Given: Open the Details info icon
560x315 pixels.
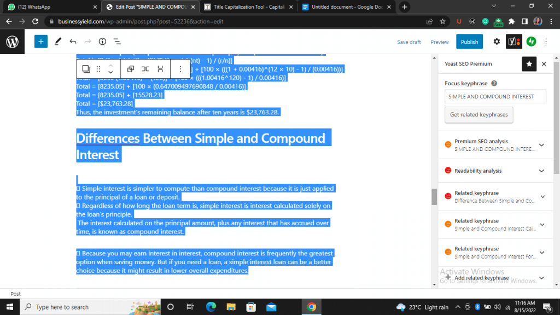Looking at the screenshot, I should click(x=102, y=42).
